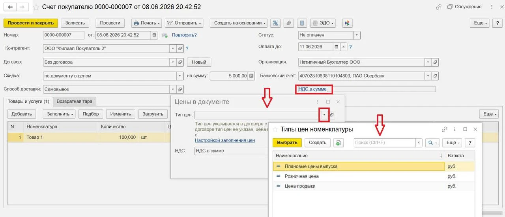505x217 pixels.
Task: Clear the Оплата до date with x
Action: [343, 47]
